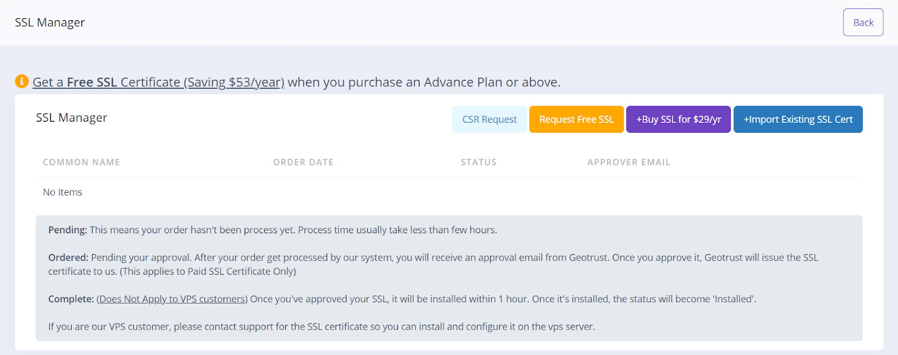
Task: Click the bold Ordered label in the notes
Action: pos(68,257)
